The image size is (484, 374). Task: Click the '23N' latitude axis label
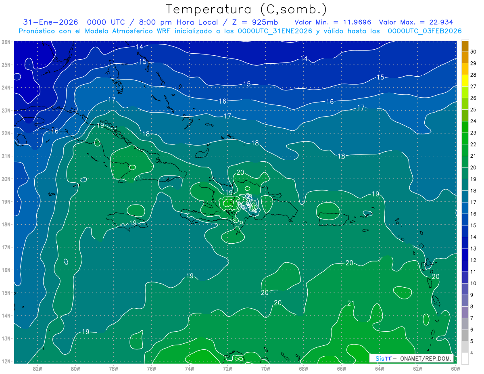[6, 110]
